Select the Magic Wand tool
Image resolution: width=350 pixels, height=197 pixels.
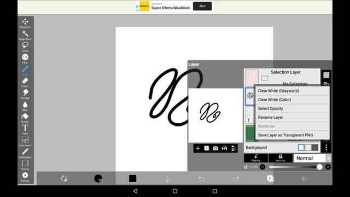25,35
